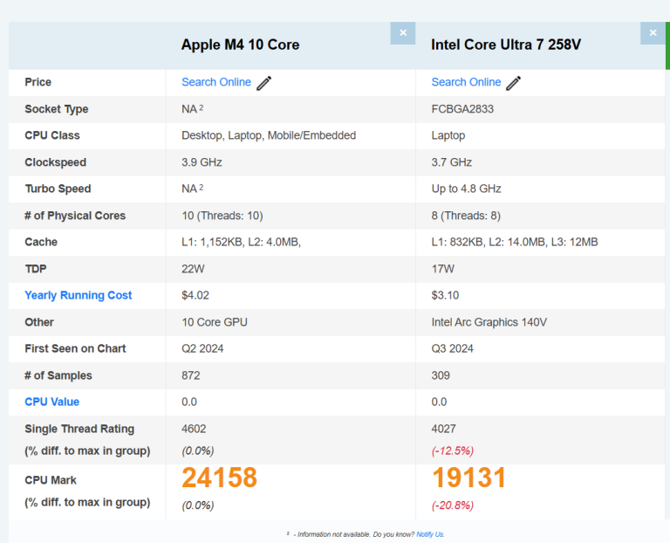Click the red (-12.5%) difference text
Screen dimensions: 670x543
453,451
